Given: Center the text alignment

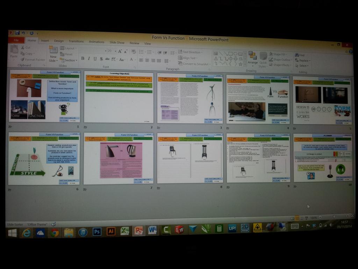Looking at the screenshot, I should point(147,60).
